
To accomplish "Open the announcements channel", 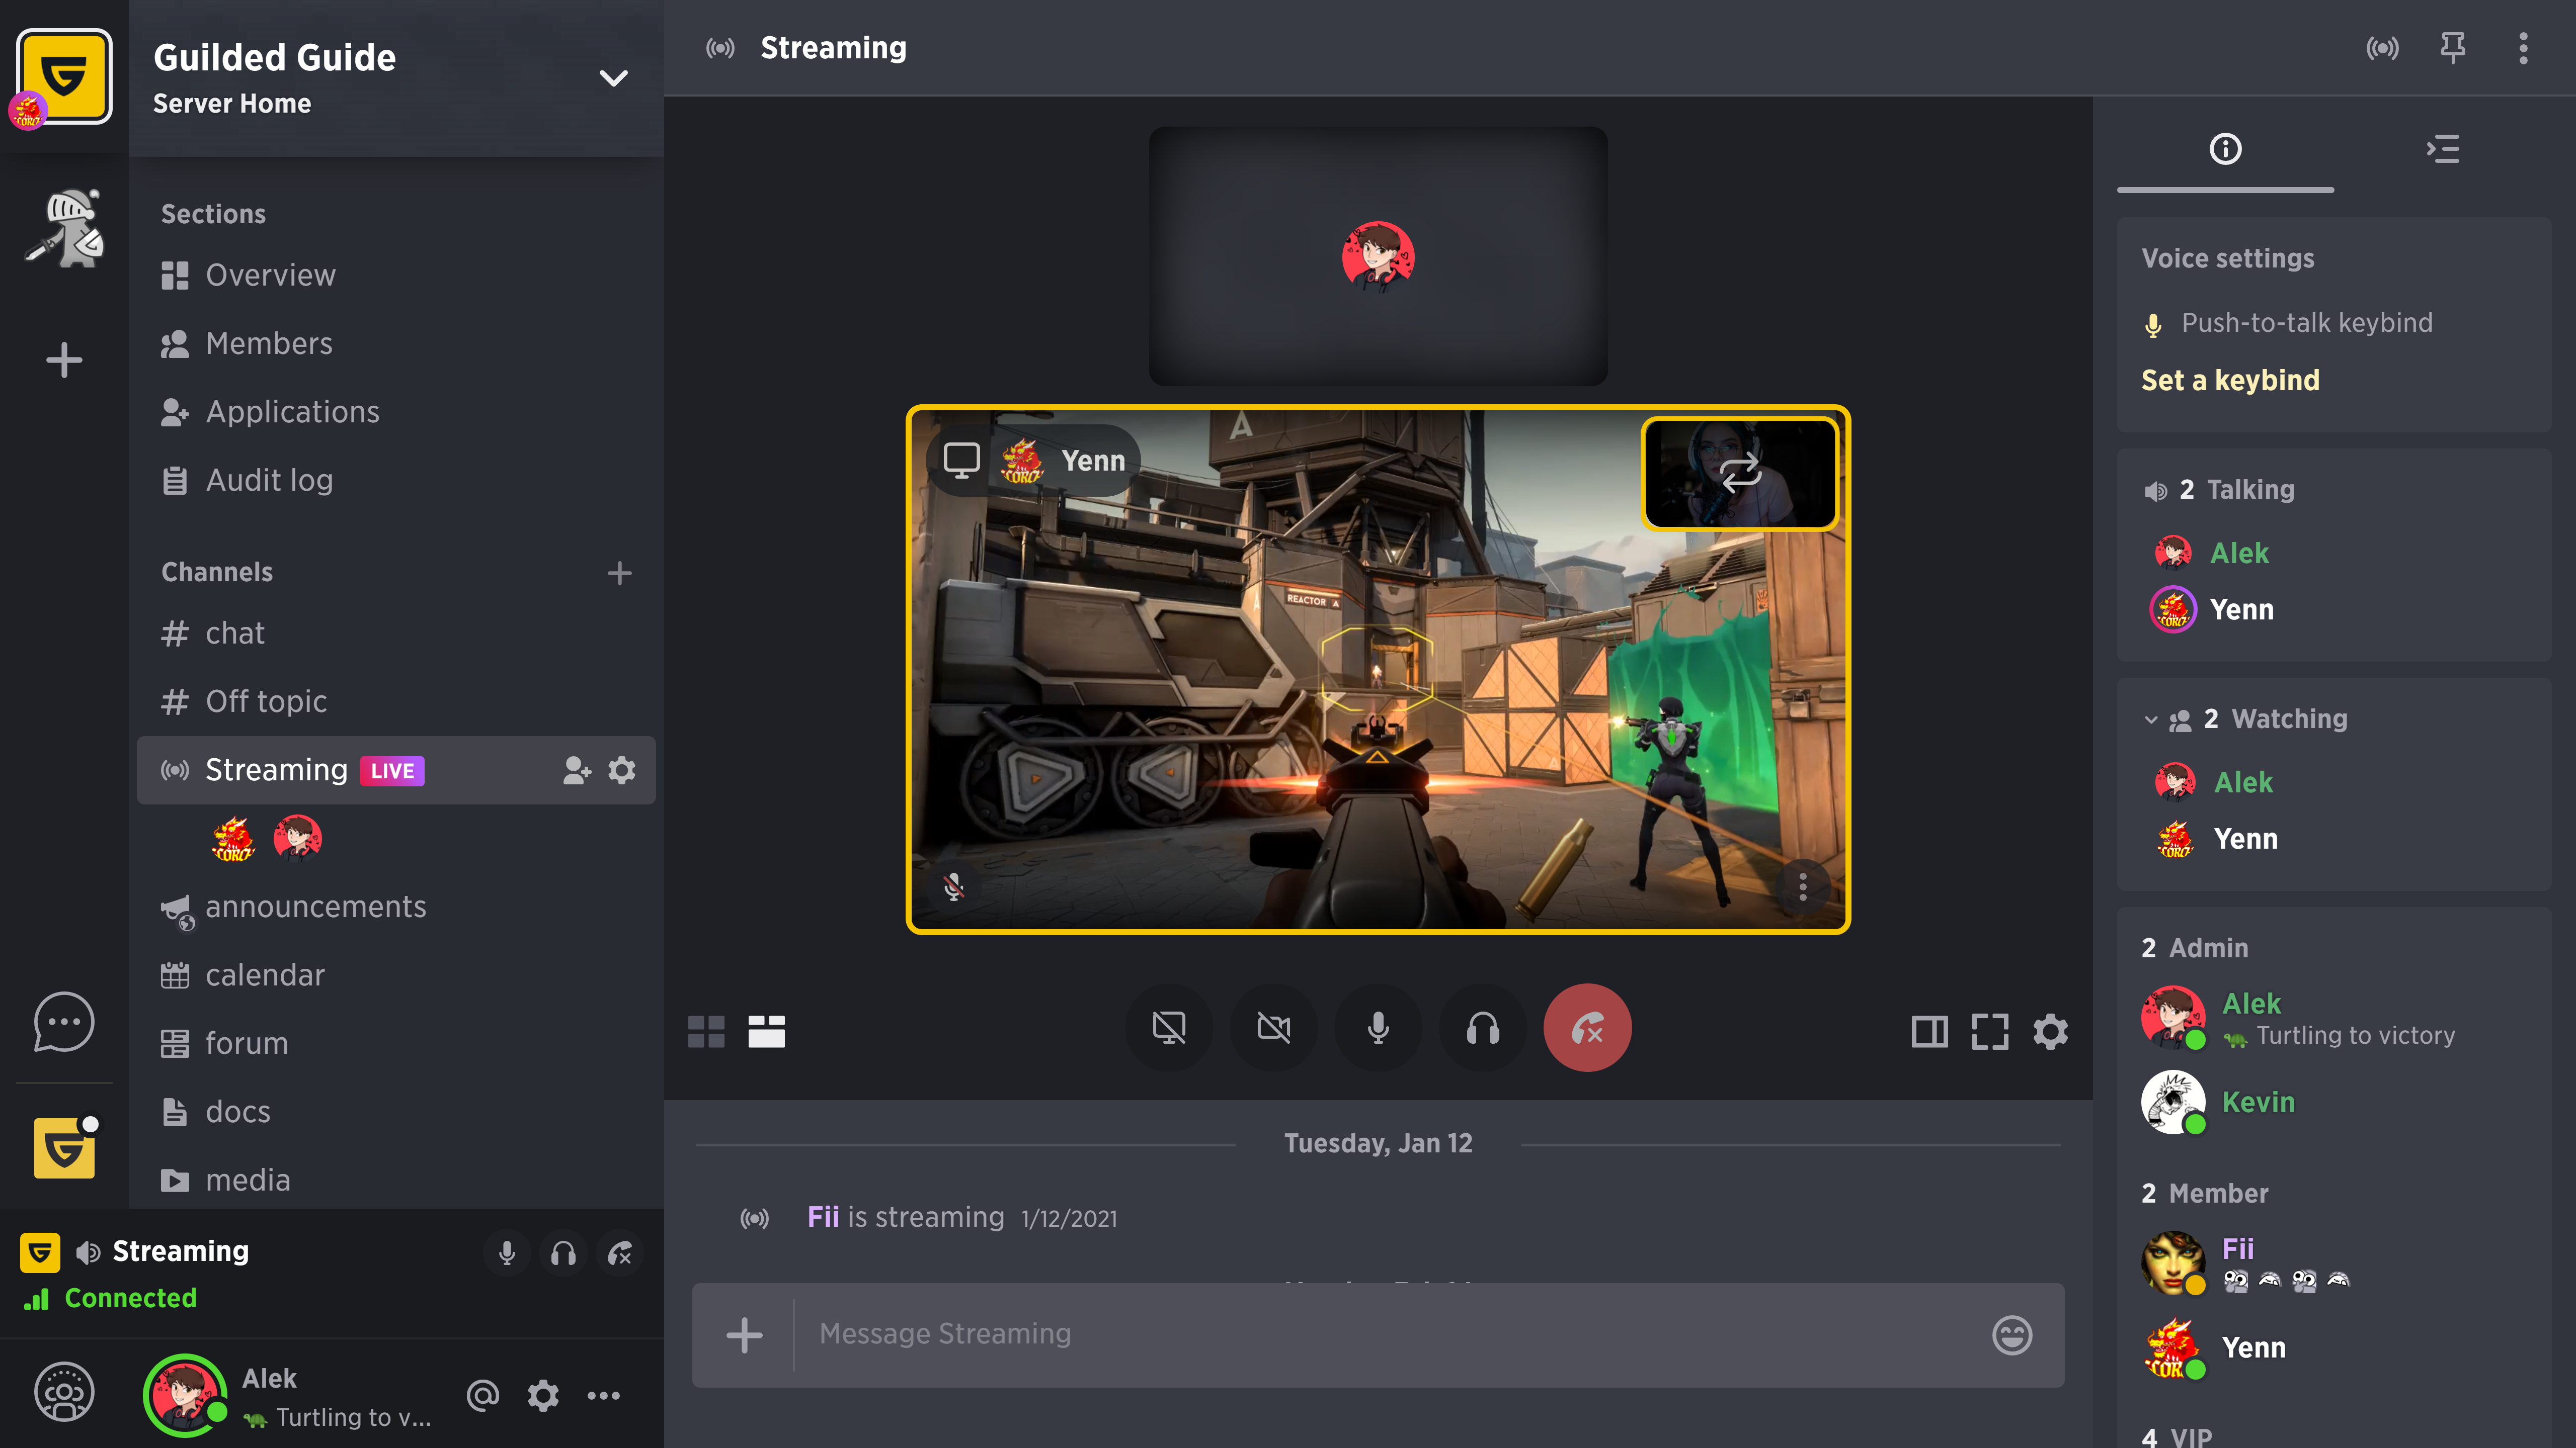I will (396, 908).
